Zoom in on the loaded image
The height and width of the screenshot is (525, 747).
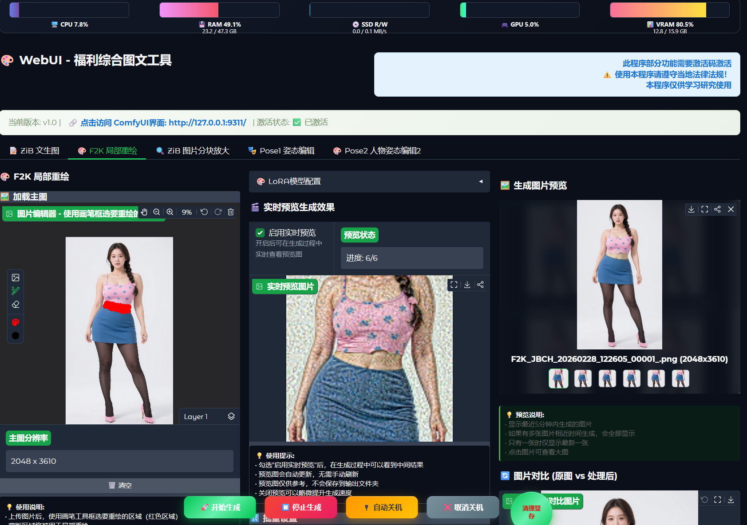point(170,212)
